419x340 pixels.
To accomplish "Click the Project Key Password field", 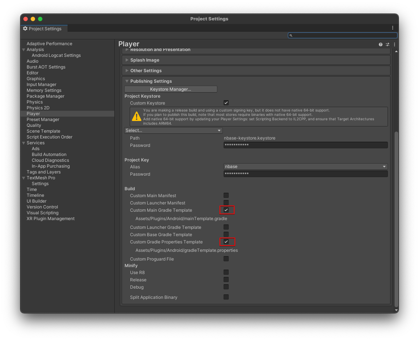I will [x=305, y=174].
